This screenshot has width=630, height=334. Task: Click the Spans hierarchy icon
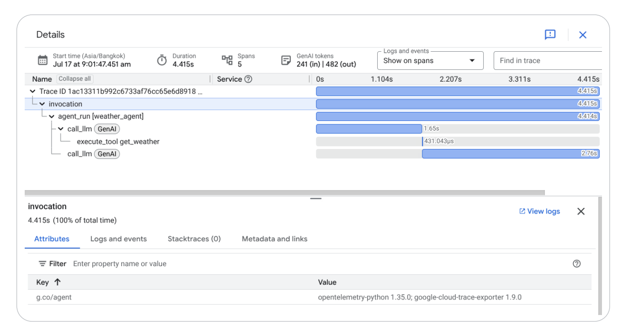coord(227,58)
